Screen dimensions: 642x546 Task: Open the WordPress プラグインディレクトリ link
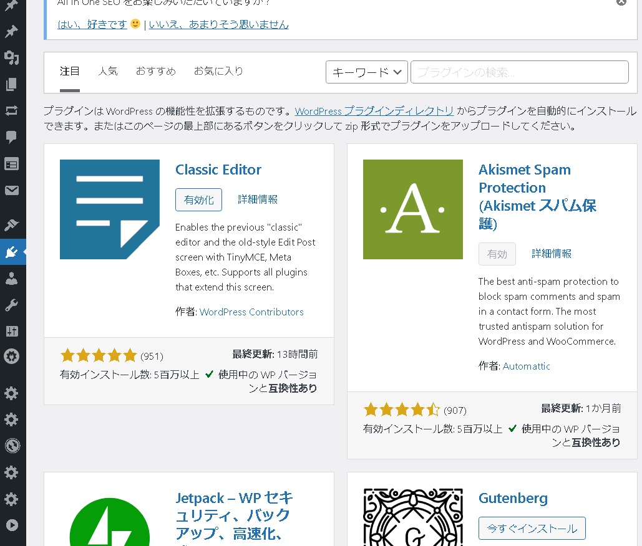click(374, 111)
